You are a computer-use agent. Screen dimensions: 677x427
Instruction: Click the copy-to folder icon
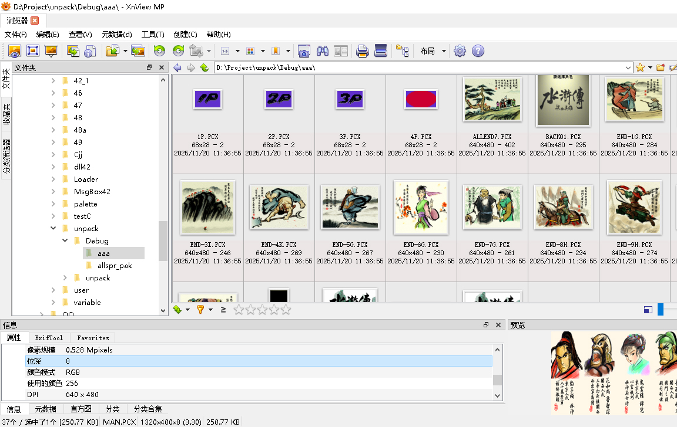coord(112,51)
